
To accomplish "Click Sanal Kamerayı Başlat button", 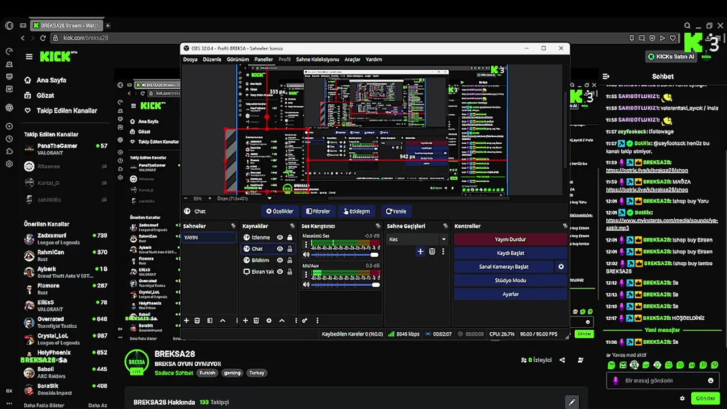I will click(x=504, y=266).
